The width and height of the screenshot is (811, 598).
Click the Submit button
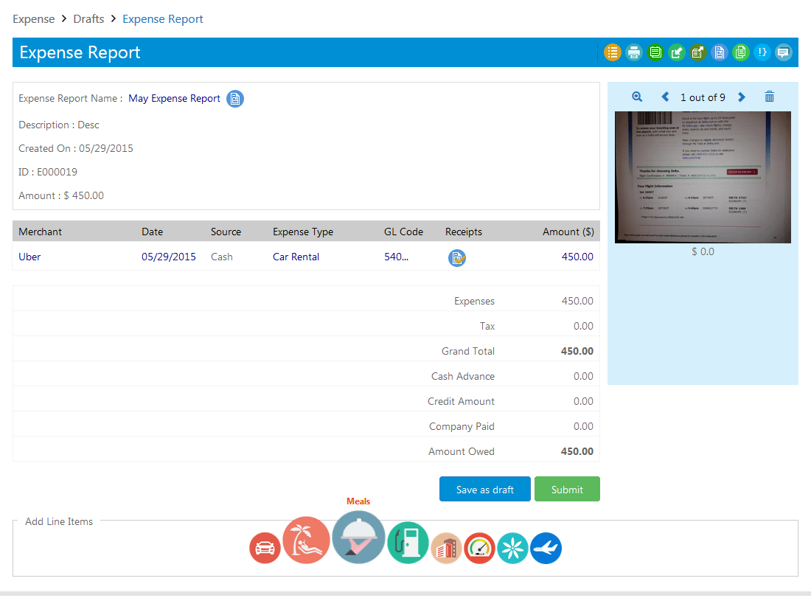(x=567, y=490)
